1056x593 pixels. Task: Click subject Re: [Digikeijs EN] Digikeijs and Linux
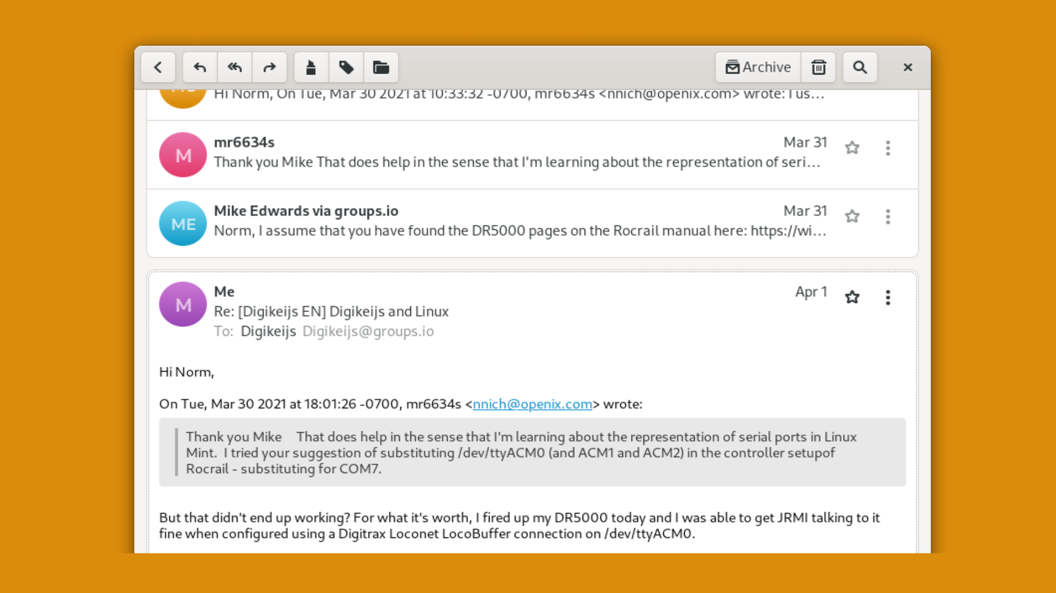[331, 312]
